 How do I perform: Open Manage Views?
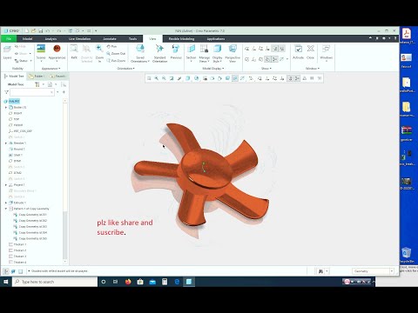click(x=205, y=53)
